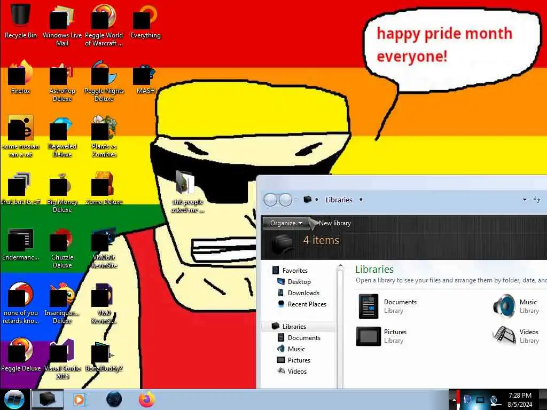Select Peggle Deluxe desktop icon

tap(21, 354)
